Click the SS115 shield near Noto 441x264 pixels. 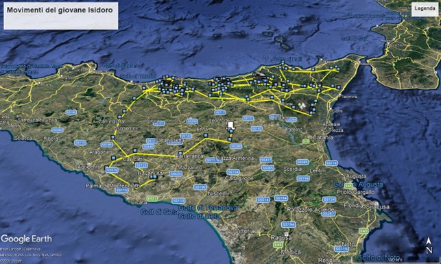[342, 249]
